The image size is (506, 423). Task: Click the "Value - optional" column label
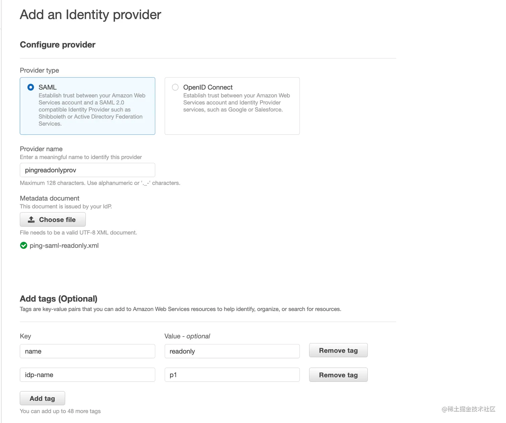click(187, 336)
